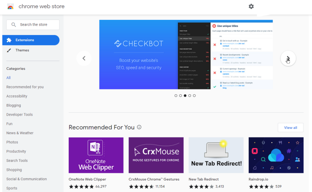Open the Recommended For You info icon

pos(139,127)
